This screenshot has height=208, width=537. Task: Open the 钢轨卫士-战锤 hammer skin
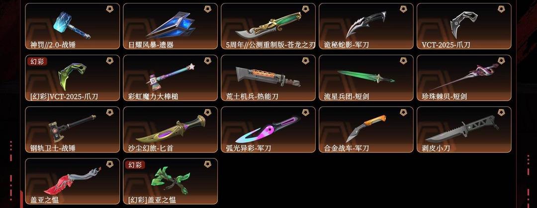pos(73,130)
